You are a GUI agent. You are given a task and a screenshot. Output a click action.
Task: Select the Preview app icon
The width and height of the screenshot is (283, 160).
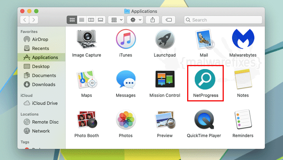click(165, 119)
